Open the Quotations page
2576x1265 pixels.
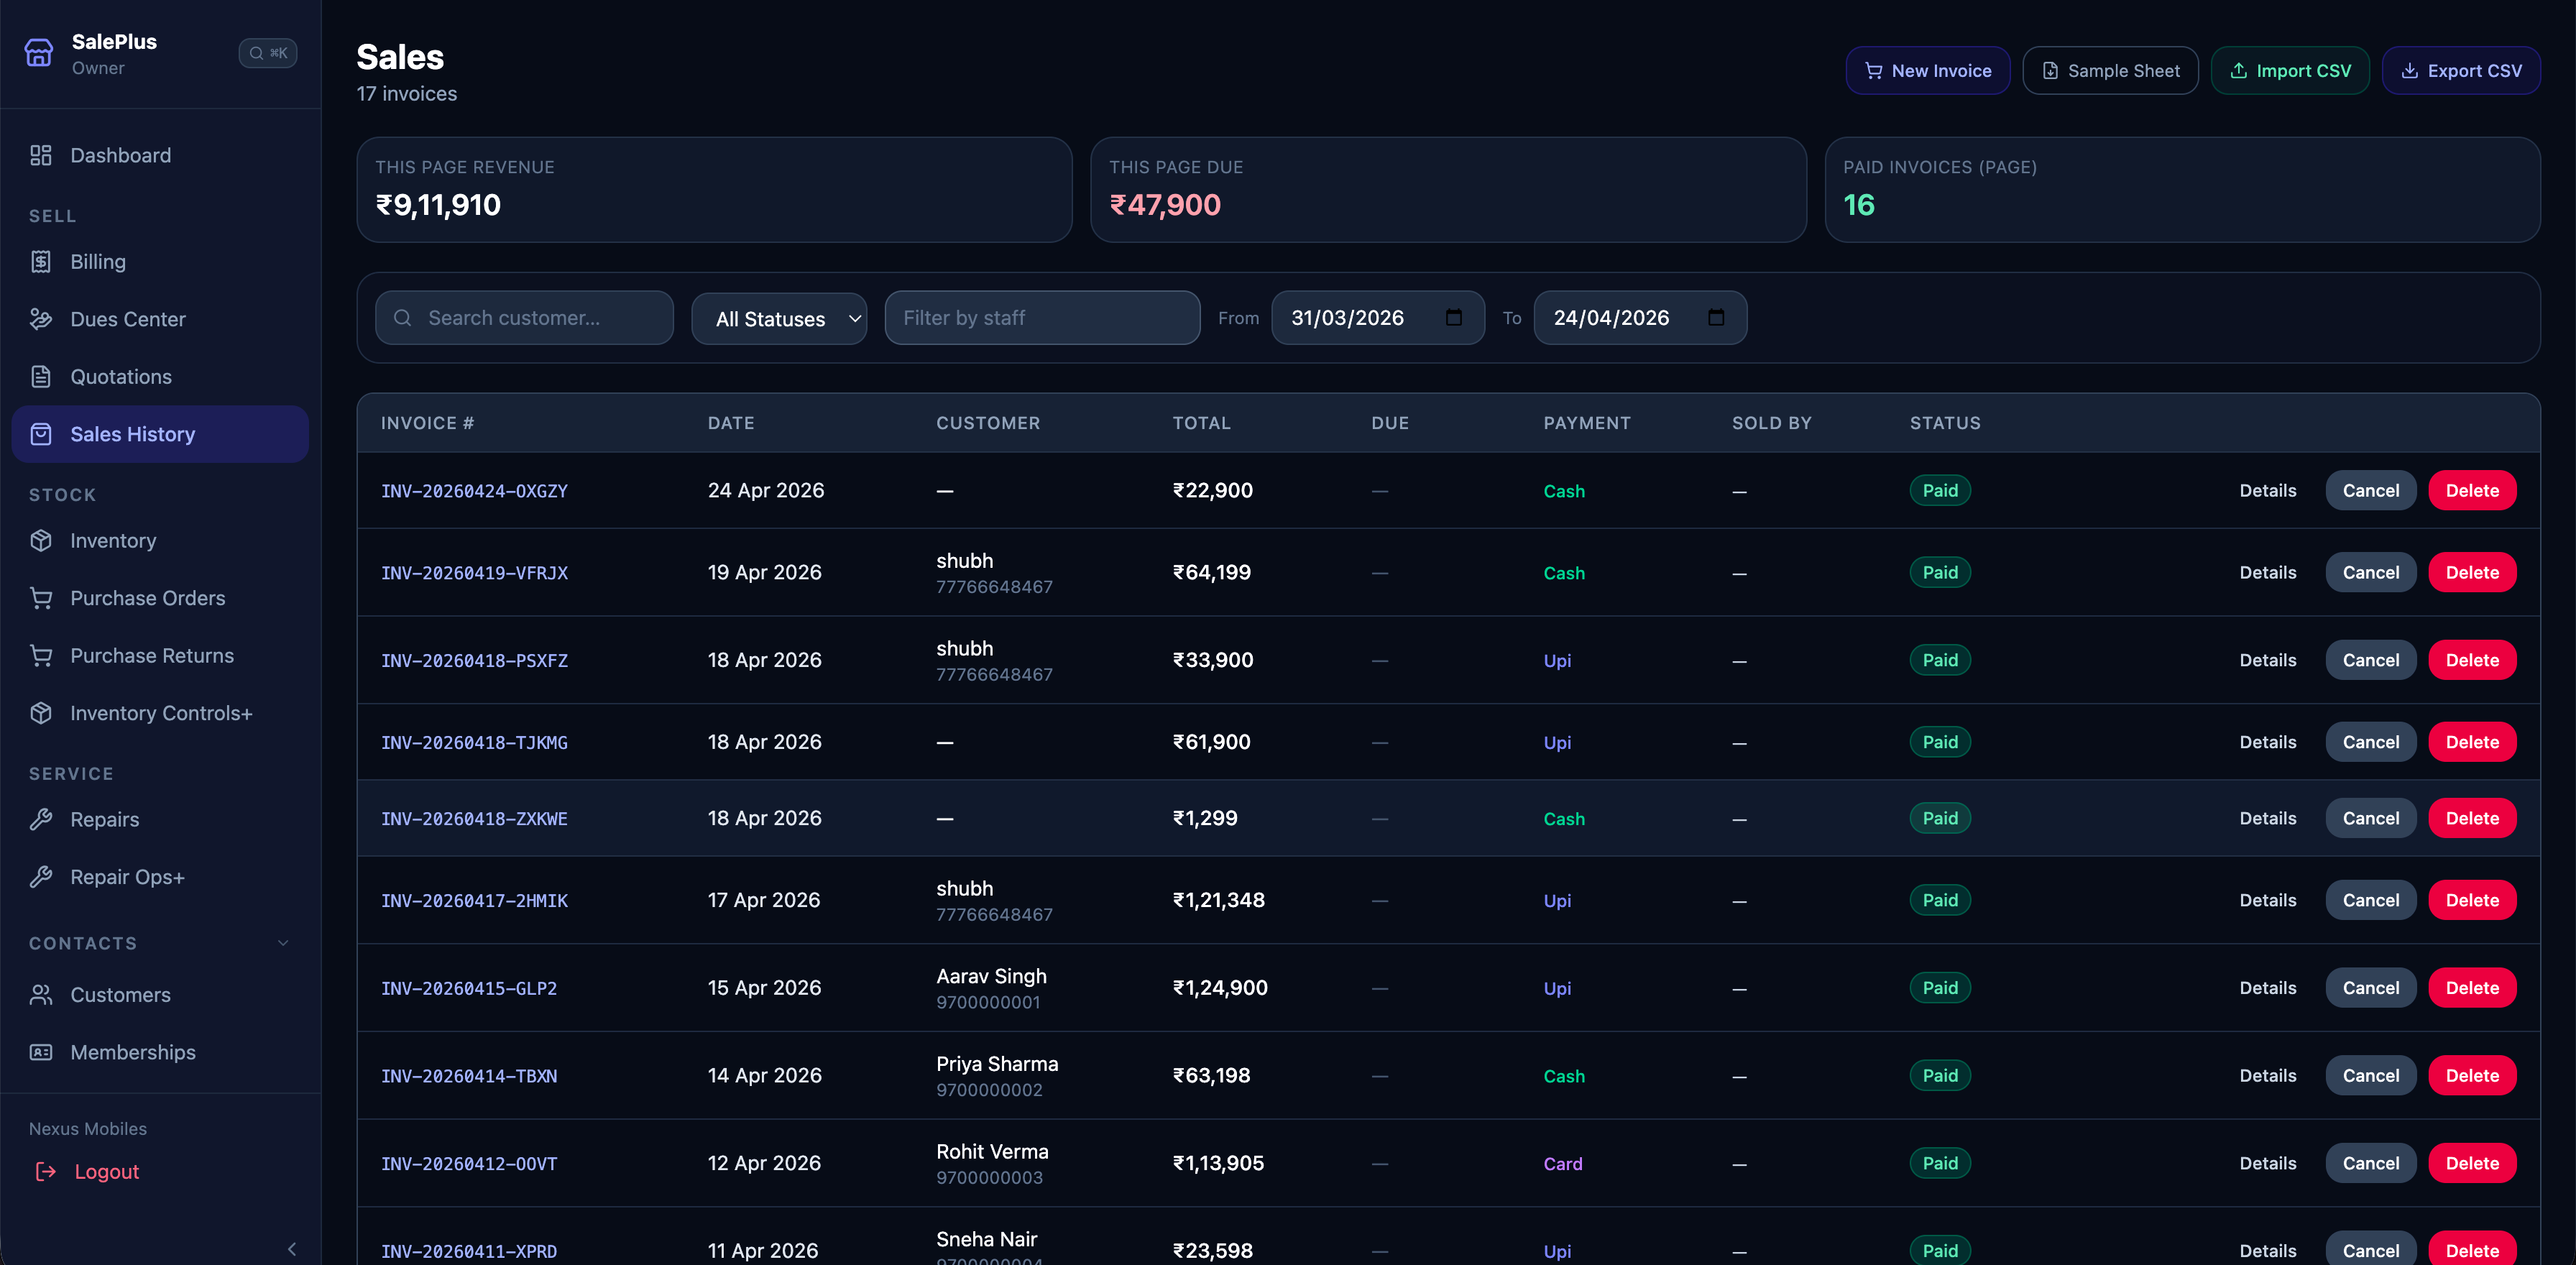click(x=121, y=377)
